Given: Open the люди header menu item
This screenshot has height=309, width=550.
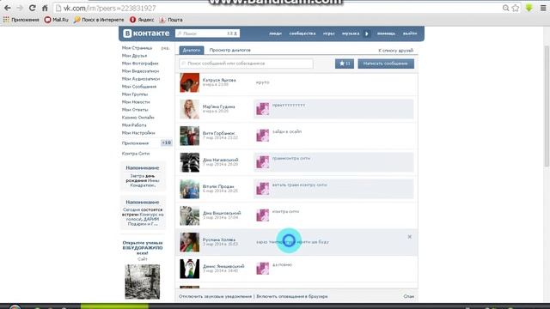Looking at the screenshot, I should point(275,33).
